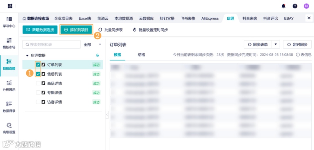The width and height of the screenshot is (314, 150).
Task: Switch to the AliExpress tab
Action: [x=210, y=18]
